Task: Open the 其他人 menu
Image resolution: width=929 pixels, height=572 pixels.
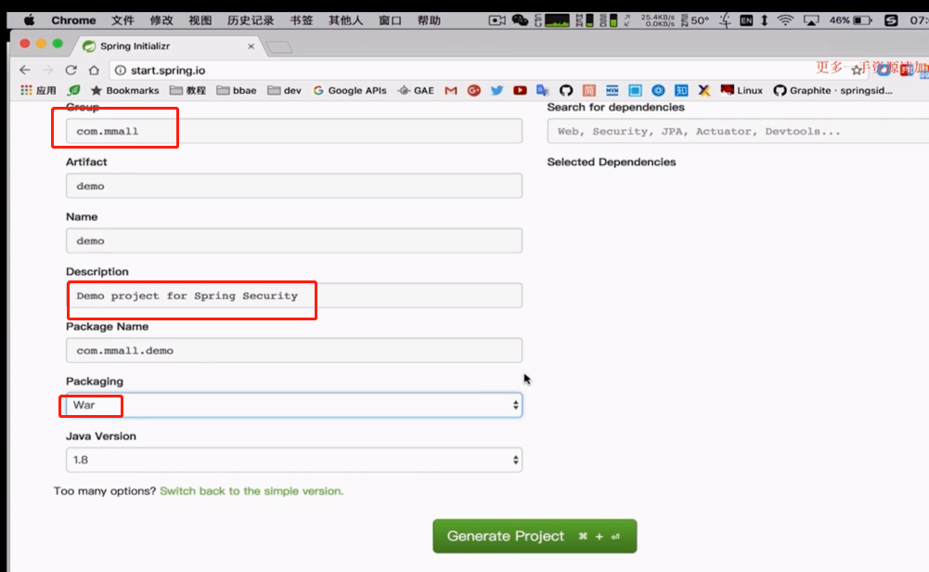Action: point(345,20)
